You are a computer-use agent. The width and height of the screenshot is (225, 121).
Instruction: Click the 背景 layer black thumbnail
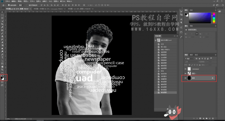click(189, 78)
